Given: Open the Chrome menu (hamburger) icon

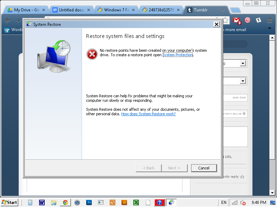Looking at the screenshot, I should pyautogui.click(x=269, y=20).
